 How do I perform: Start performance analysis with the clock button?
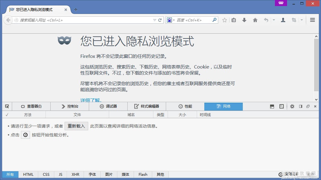(x=25, y=135)
